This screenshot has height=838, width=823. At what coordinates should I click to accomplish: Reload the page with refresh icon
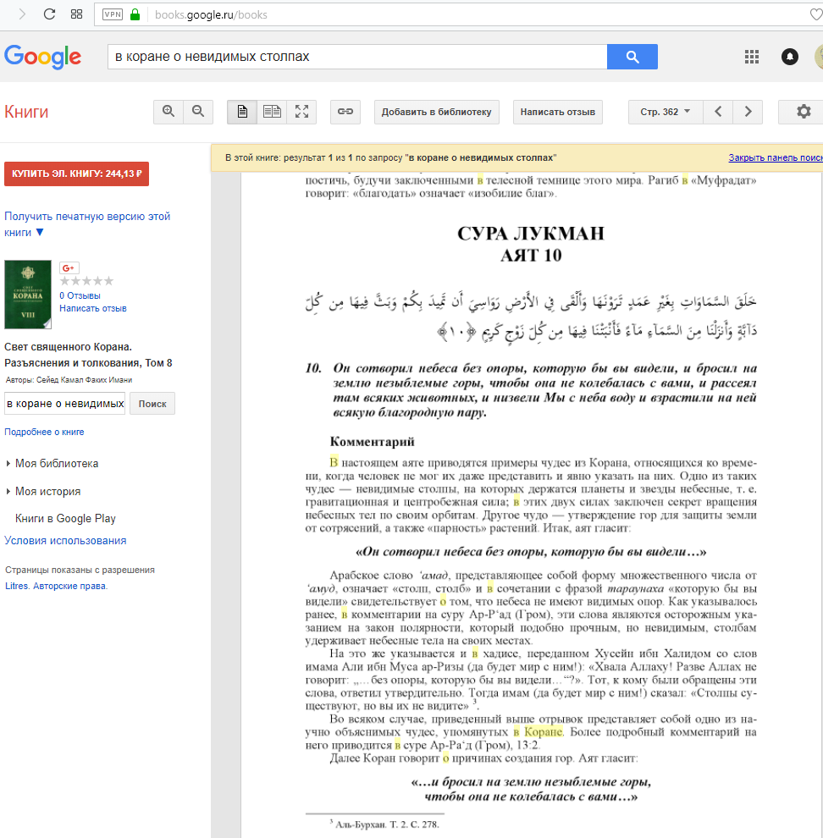pyautogui.click(x=49, y=14)
